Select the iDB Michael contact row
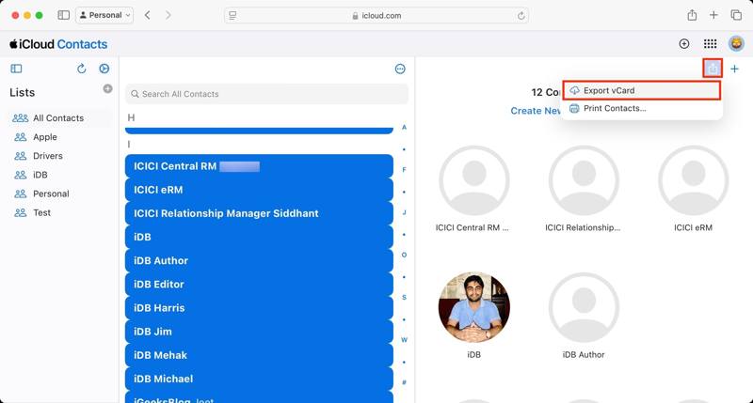The image size is (753, 403). 260,379
